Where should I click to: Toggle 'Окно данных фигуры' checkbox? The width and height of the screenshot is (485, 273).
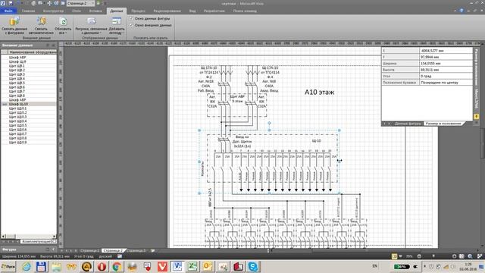pos(131,18)
